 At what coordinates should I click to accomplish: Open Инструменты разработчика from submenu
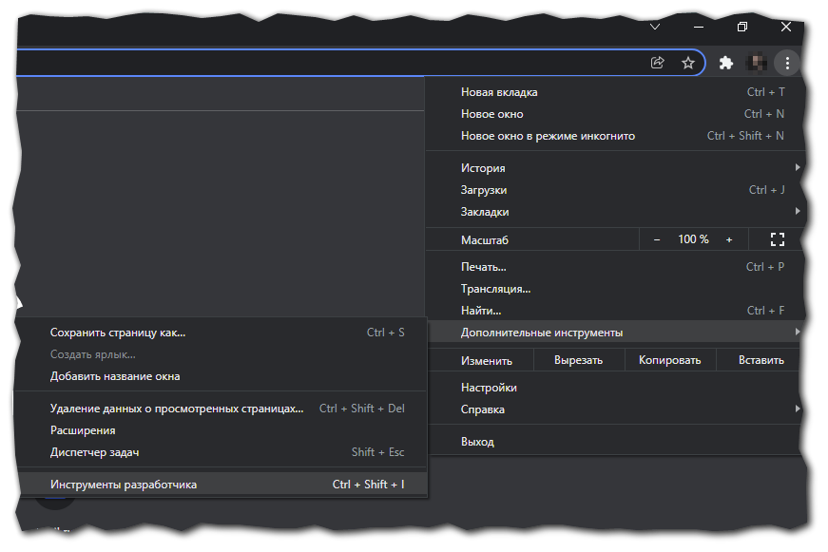click(124, 485)
